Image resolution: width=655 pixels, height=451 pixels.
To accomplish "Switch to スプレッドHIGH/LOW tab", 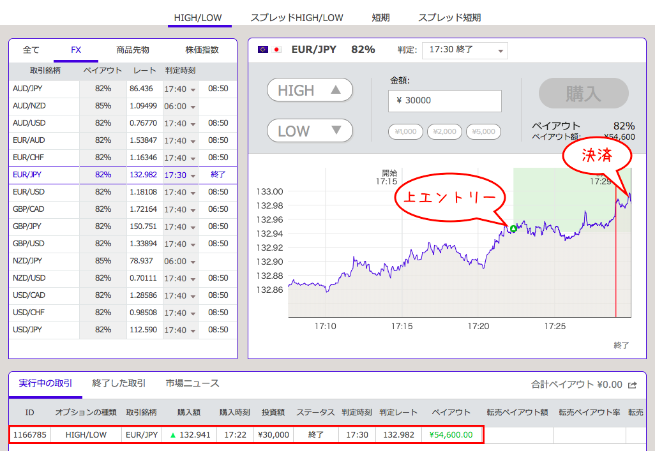I will point(297,18).
